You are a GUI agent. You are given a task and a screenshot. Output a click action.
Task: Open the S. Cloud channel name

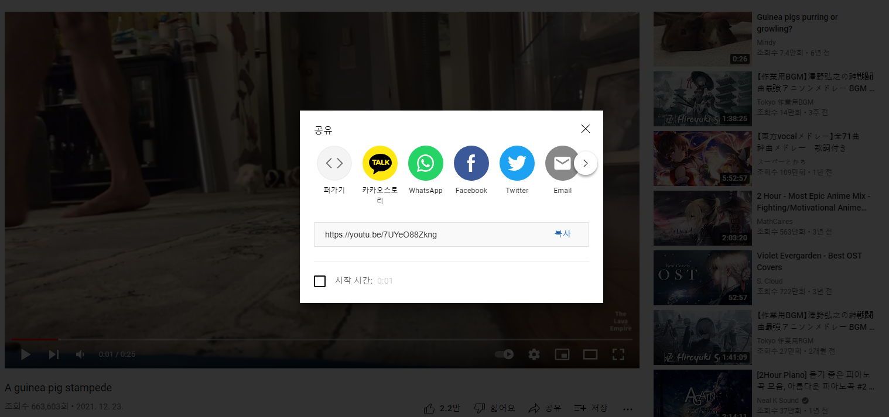[770, 281]
